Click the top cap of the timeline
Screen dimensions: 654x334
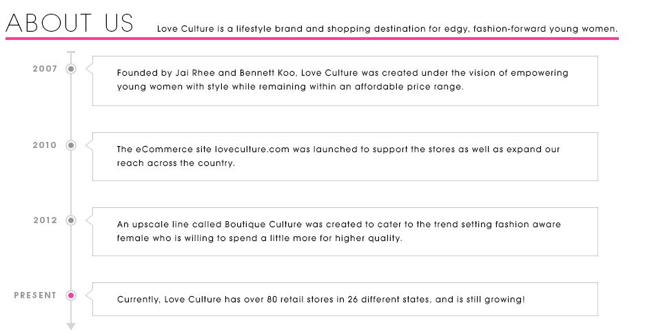click(70, 52)
